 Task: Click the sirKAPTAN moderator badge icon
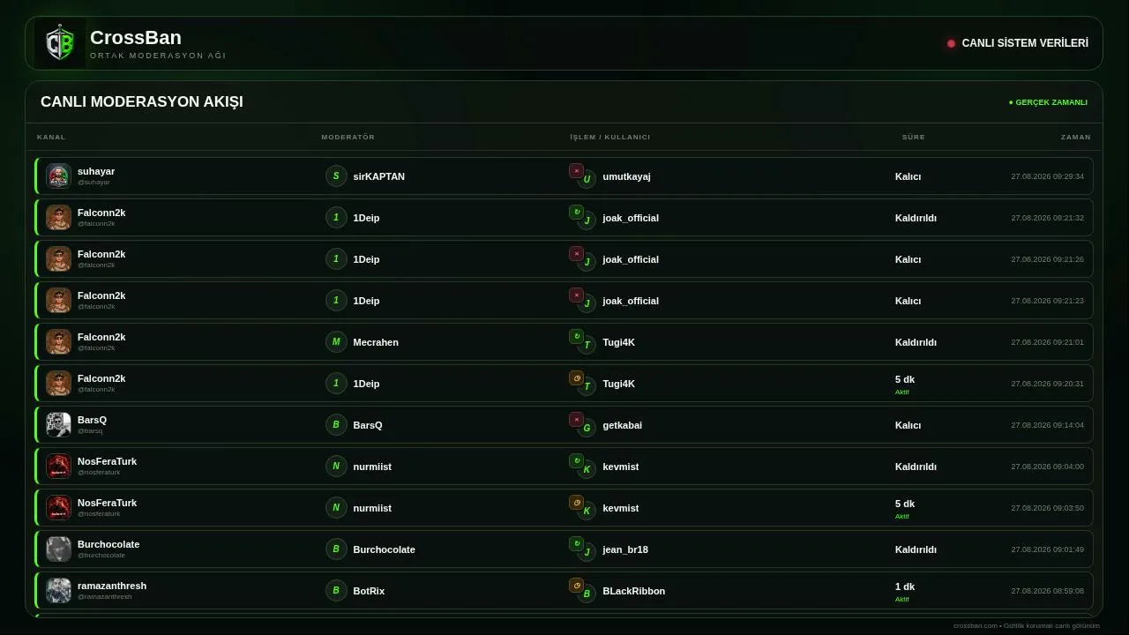tap(336, 176)
